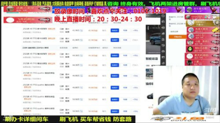This screenshot has height=123, width=220.
Task: Open white outlined button beside 询底价, 40 TFSI 豪华致雅型
Action: 125,30
